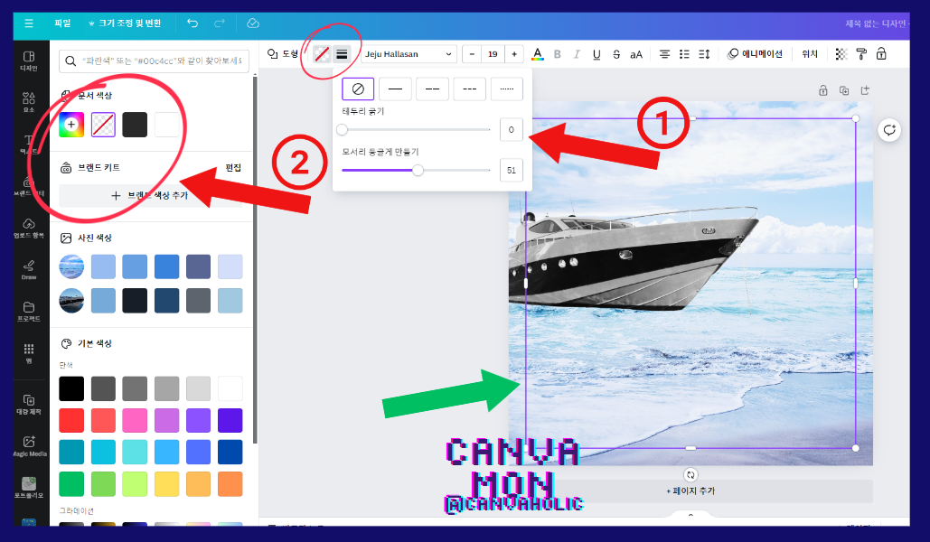Select the red default color swatch
Screen dimensions: 930x542
click(71, 420)
